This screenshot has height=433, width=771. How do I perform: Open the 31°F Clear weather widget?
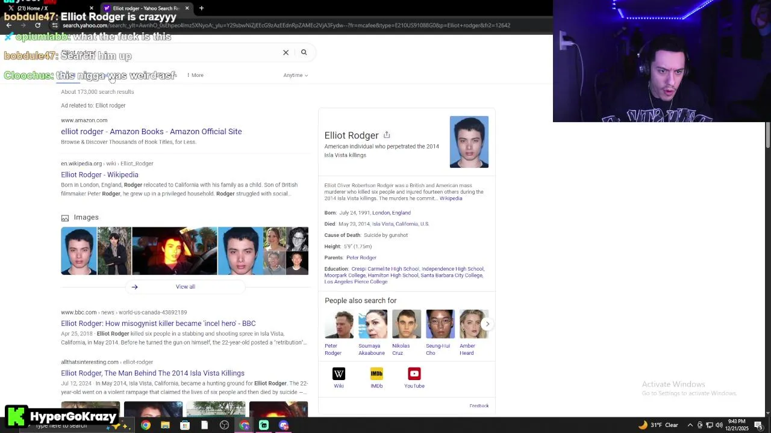coord(659,425)
